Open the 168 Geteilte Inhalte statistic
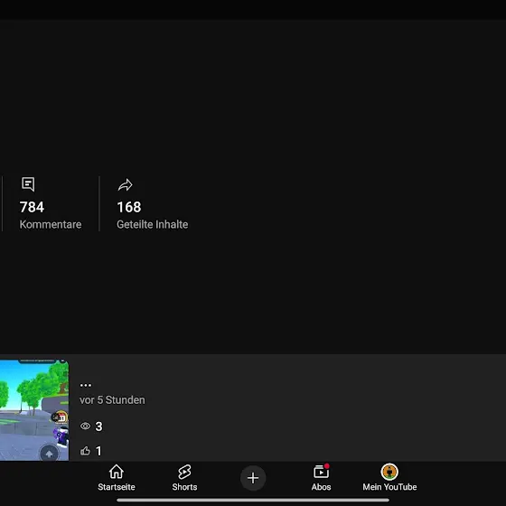Screen dimensions: 506x506 (153, 203)
